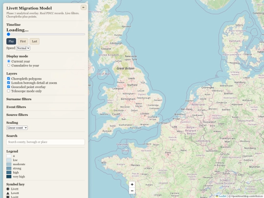Jump to First year
This screenshot has width=264, height=198.
[23, 41]
